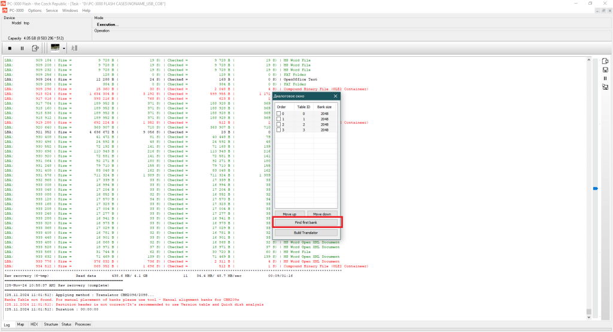Save the log using the floppy disk icon

[x=605, y=70]
